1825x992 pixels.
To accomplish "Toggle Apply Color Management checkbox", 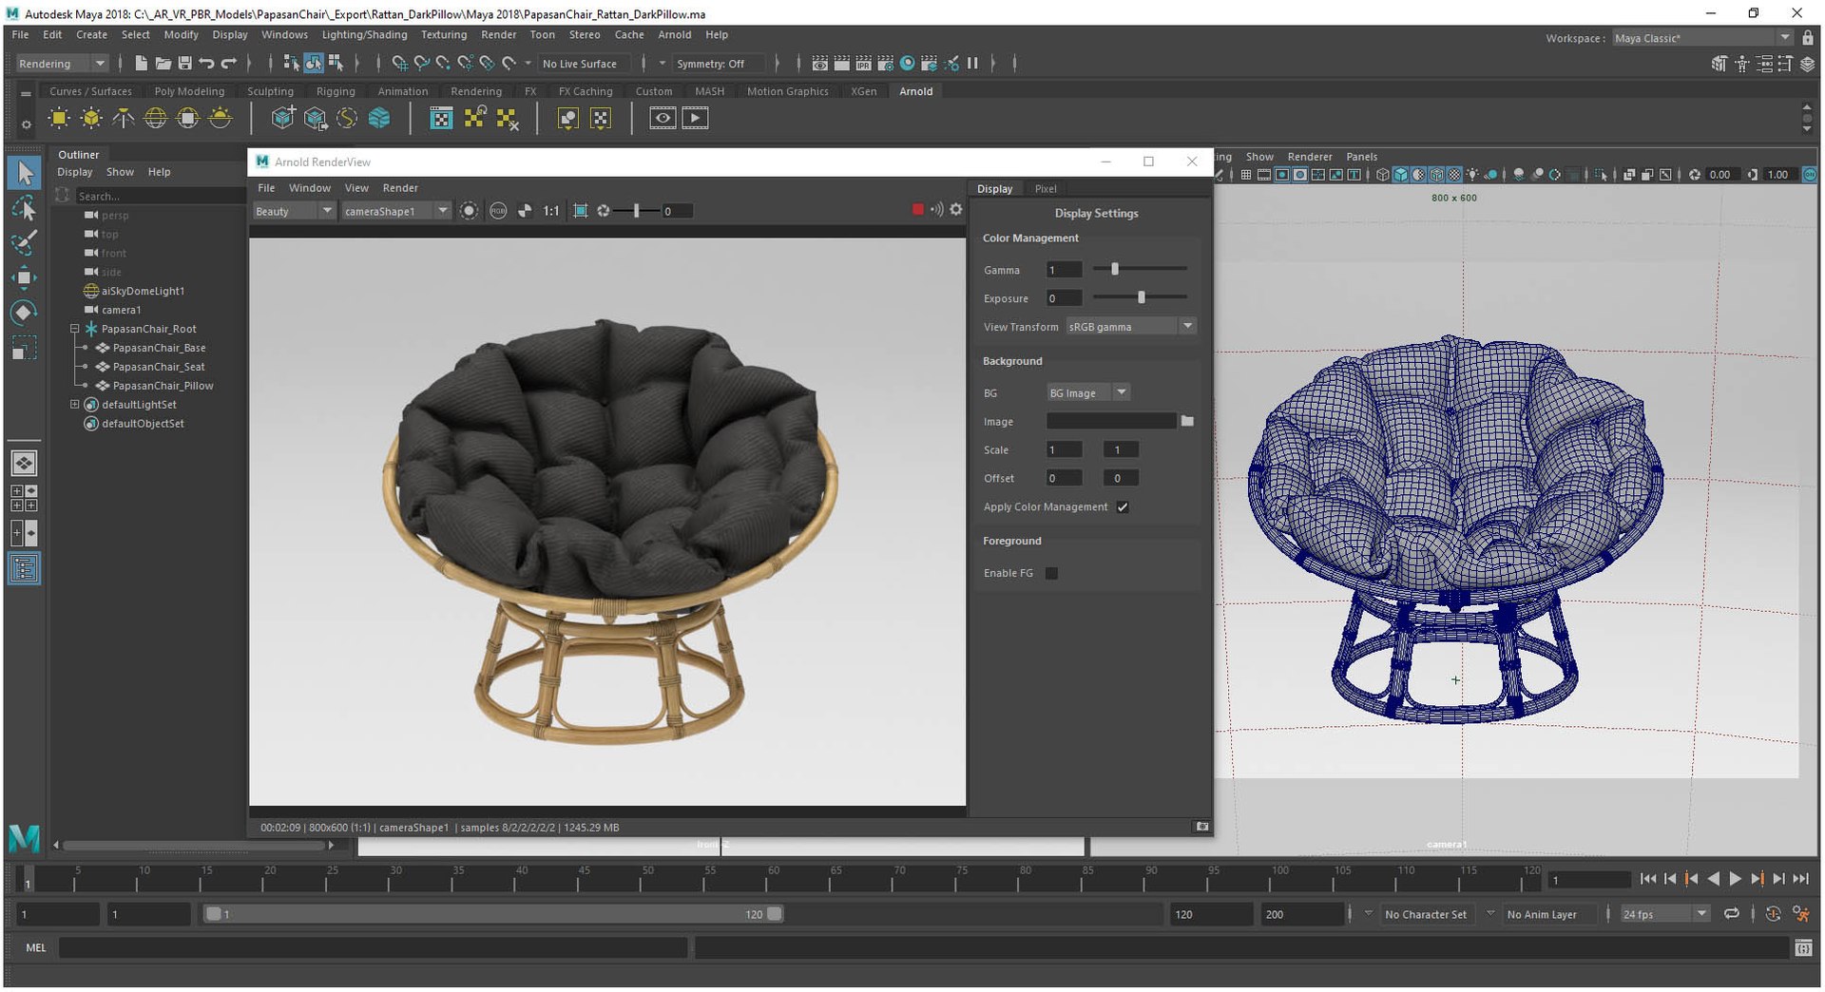I will (1123, 507).
